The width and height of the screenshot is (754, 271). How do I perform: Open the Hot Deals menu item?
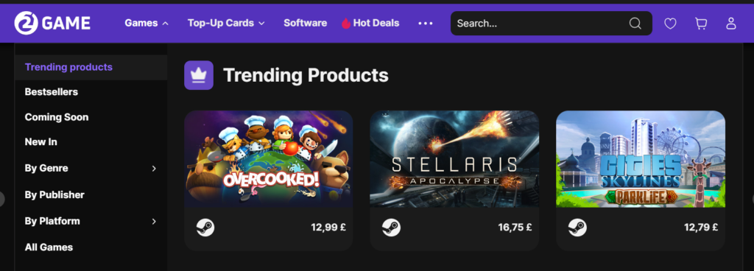coord(370,23)
